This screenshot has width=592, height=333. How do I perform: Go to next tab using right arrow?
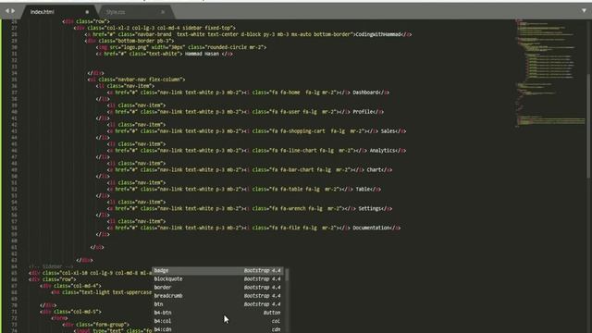pyautogui.click(x=13, y=11)
